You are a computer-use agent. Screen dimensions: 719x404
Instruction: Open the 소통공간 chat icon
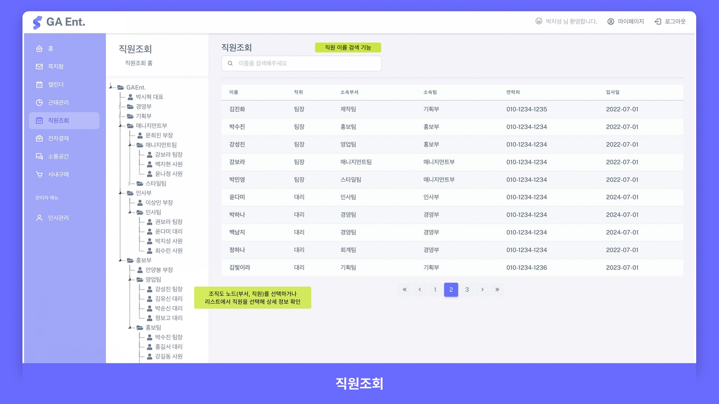[x=39, y=156]
